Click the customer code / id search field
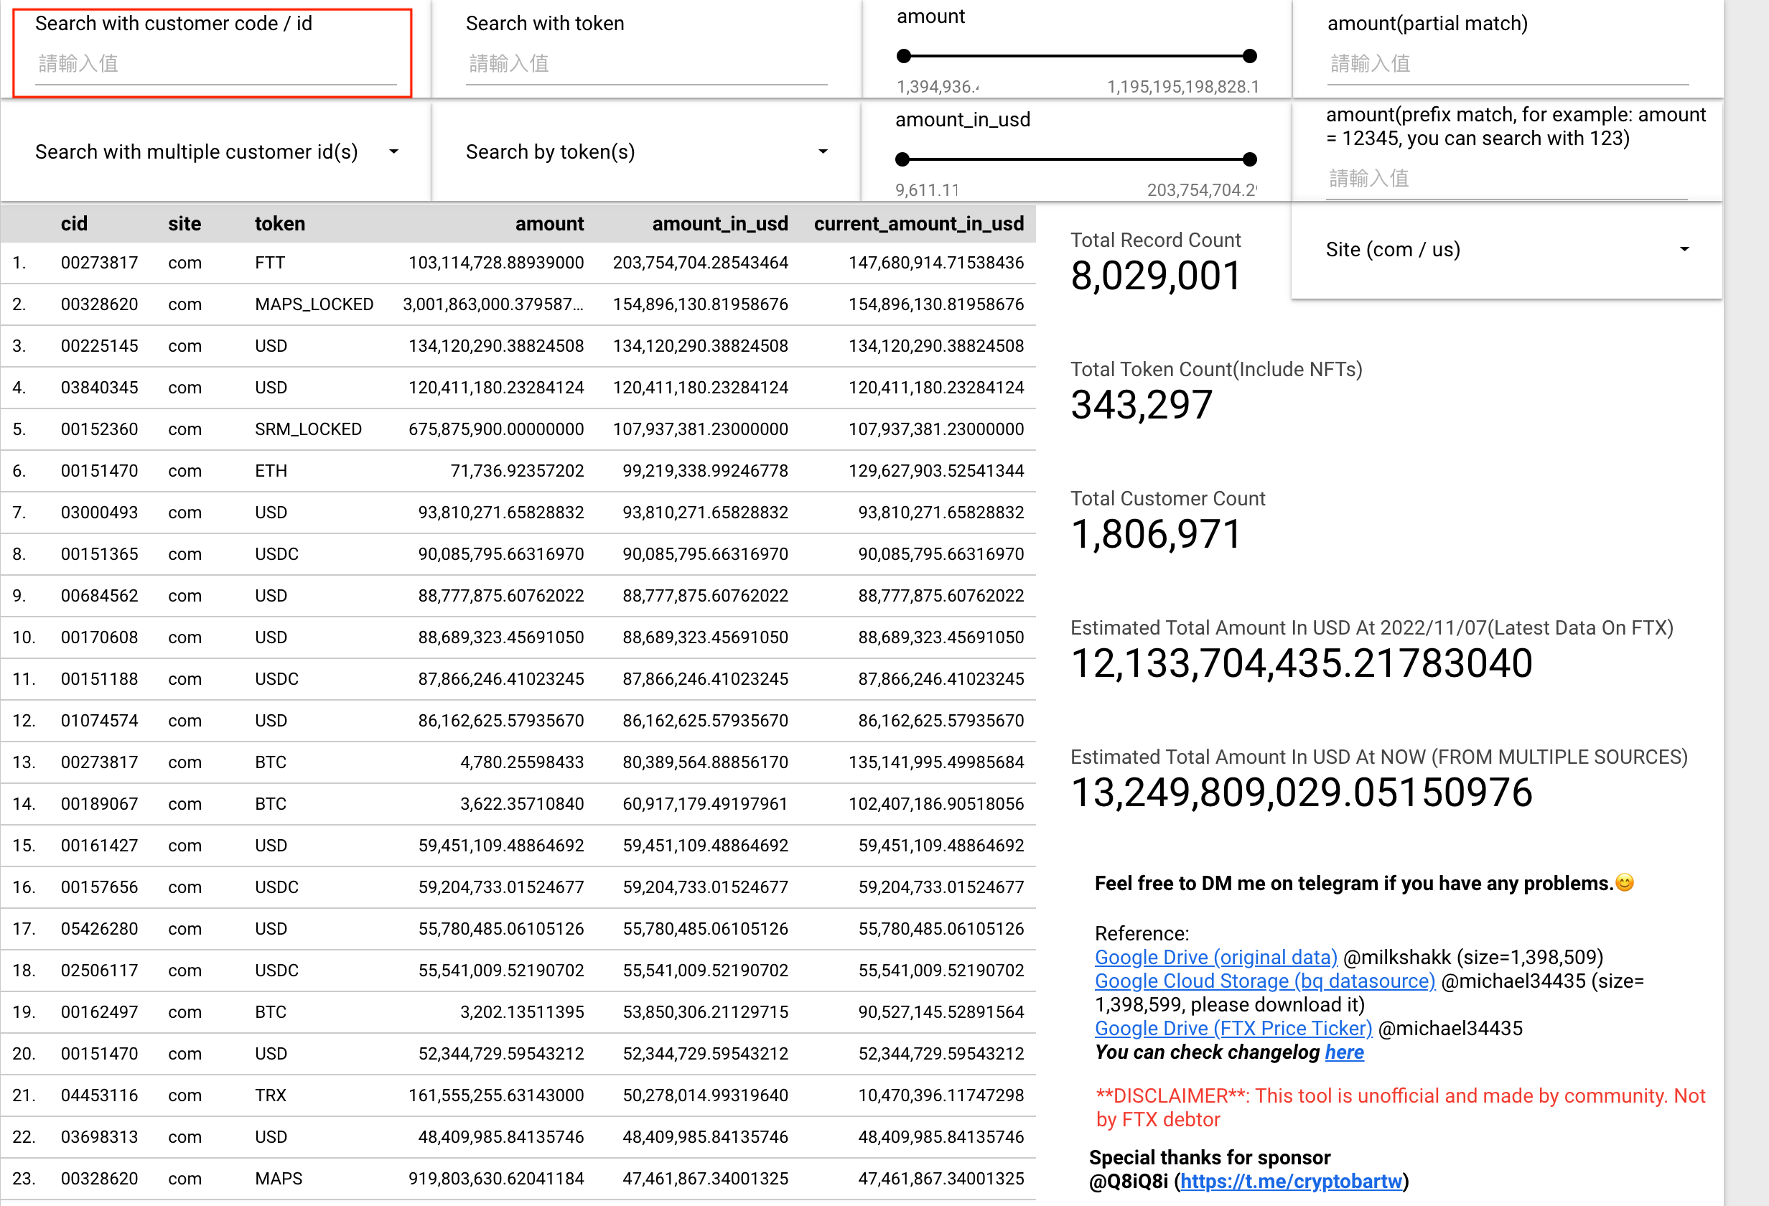 (x=215, y=64)
